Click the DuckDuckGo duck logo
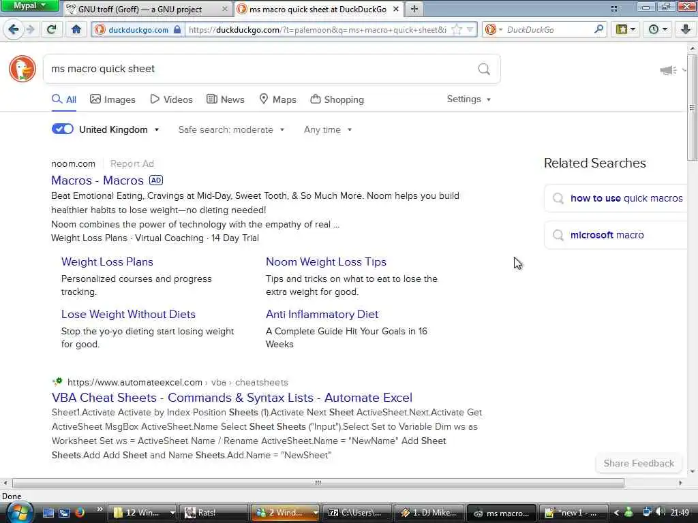The width and height of the screenshot is (698, 523). pyautogui.click(x=22, y=69)
